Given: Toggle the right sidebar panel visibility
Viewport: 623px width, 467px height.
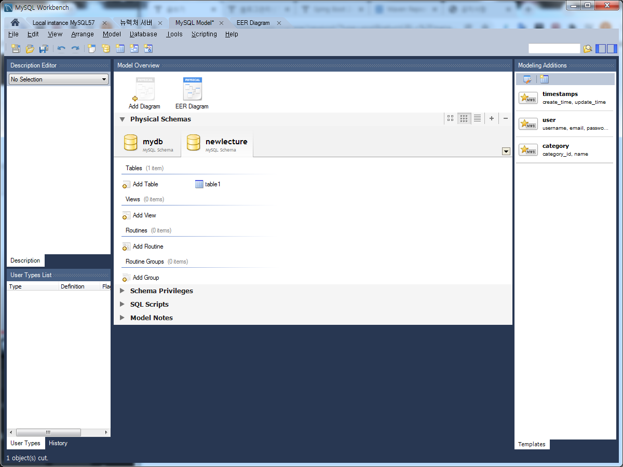Looking at the screenshot, I should click(612, 48).
